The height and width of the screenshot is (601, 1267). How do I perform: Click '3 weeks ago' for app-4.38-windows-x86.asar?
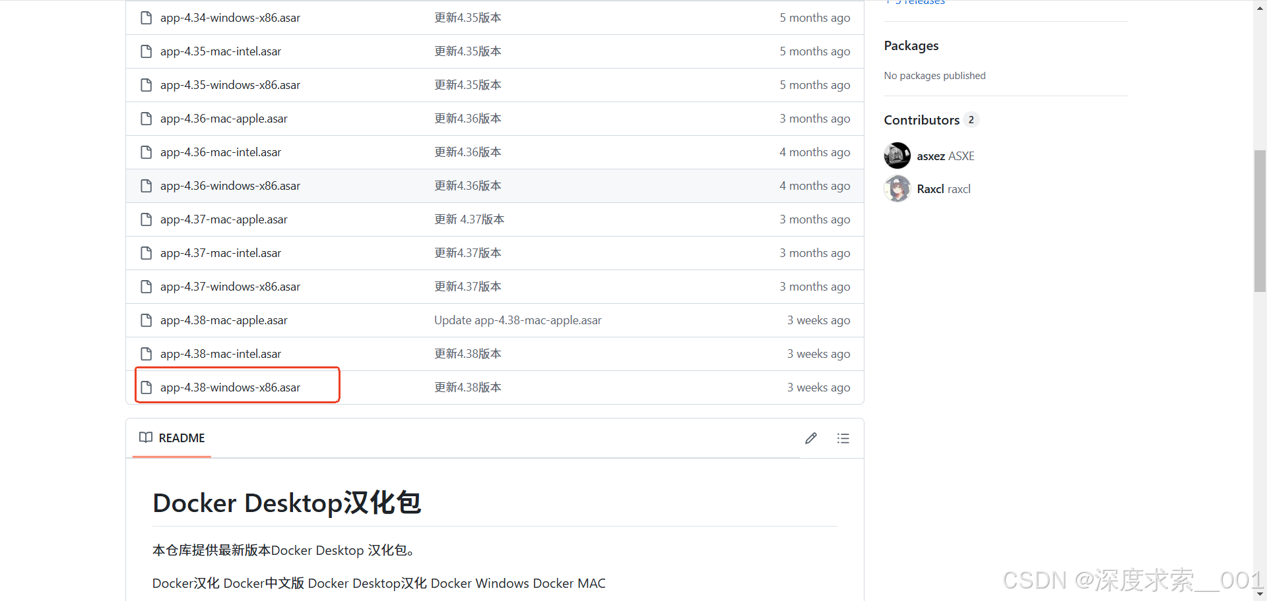818,387
